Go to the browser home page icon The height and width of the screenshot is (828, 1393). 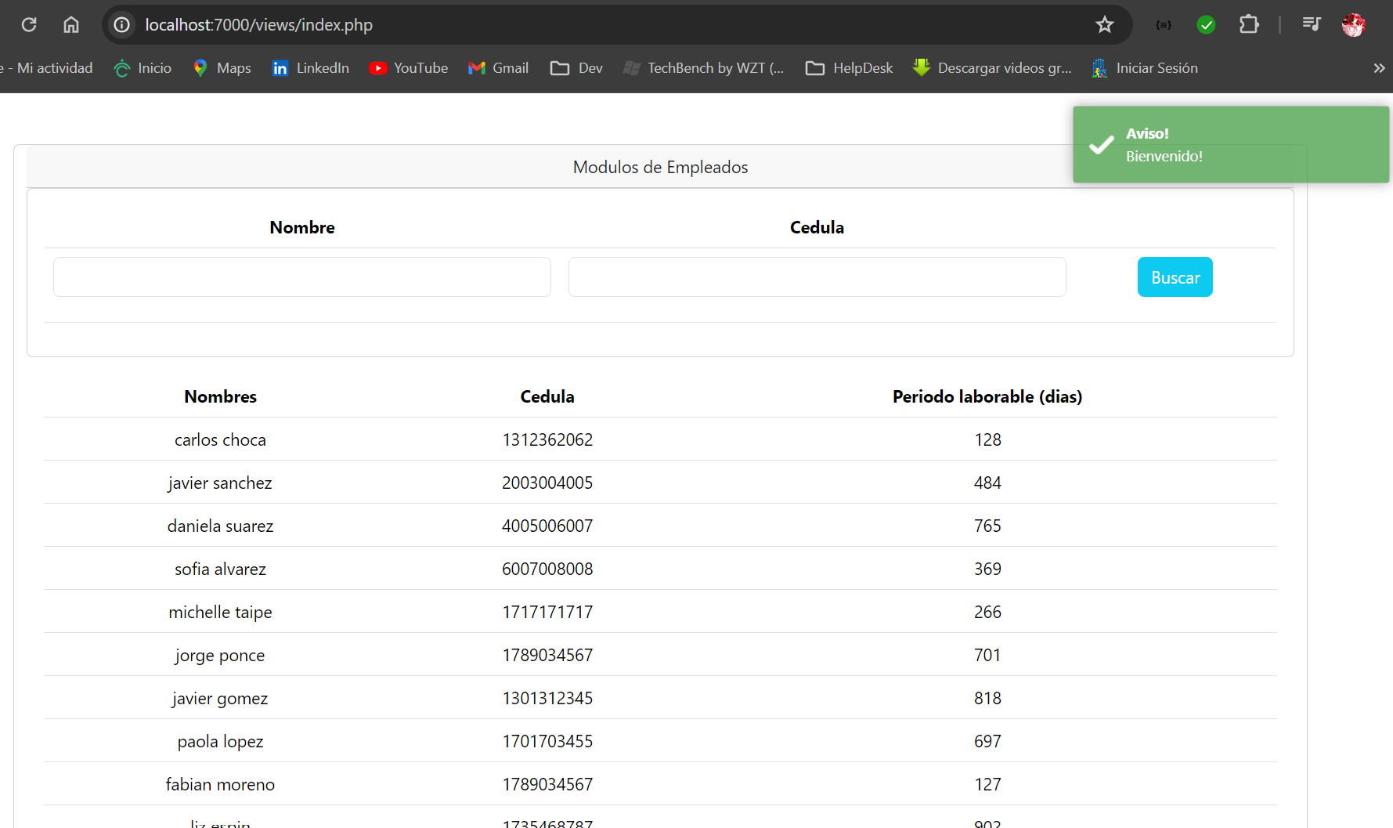(x=71, y=25)
